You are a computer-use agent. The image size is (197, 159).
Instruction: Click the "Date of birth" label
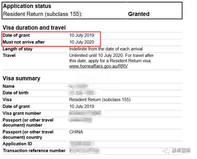click(15, 93)
